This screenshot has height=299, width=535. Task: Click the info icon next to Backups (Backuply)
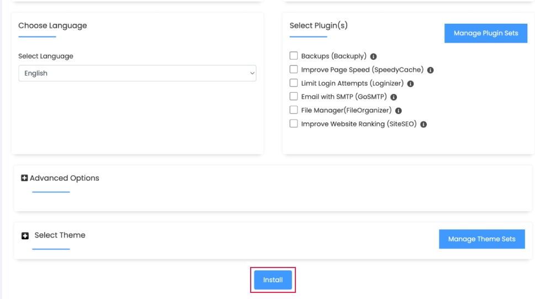click(x=373, y=56)
